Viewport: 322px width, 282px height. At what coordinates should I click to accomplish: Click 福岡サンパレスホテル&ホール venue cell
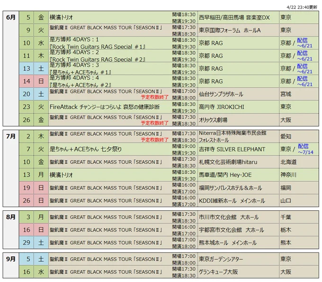click(x=238, y=188)
